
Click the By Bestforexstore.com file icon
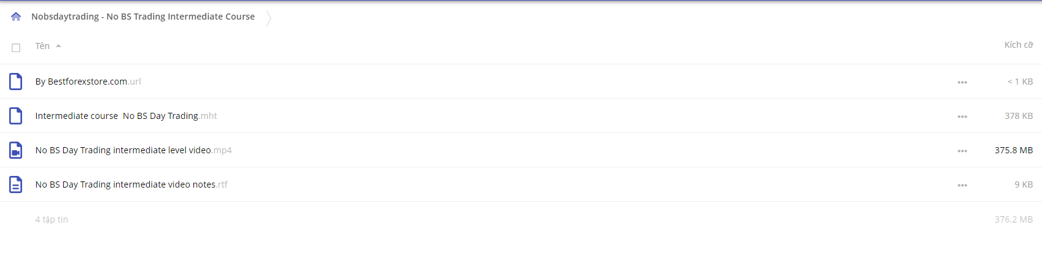(x=16, y=82)
